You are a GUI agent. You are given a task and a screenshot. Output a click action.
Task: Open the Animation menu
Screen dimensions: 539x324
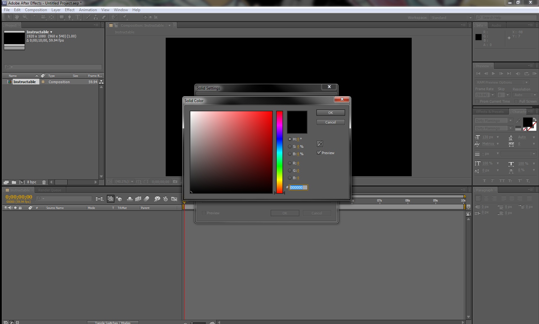point(88,10)
